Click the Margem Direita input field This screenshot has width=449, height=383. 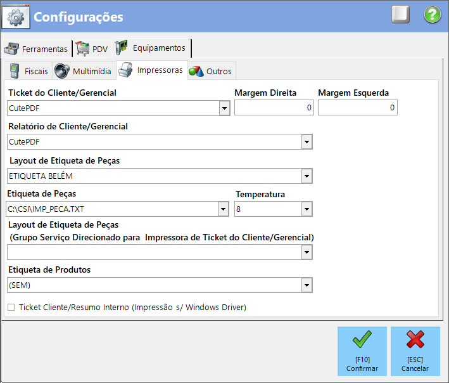[274, 108]
